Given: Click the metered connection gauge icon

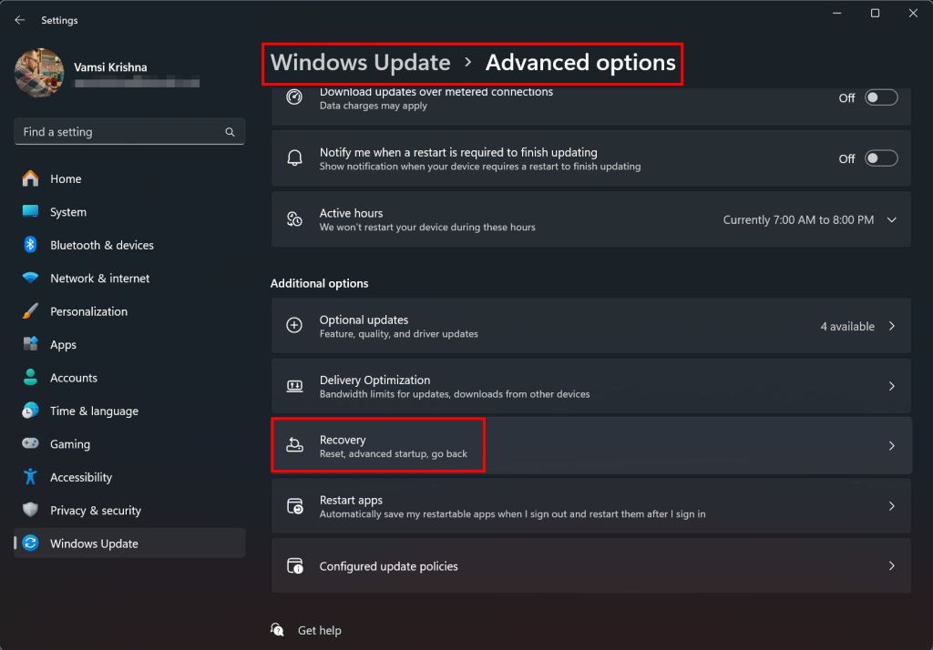Looking at the screenshot, I should pos(294,96).
